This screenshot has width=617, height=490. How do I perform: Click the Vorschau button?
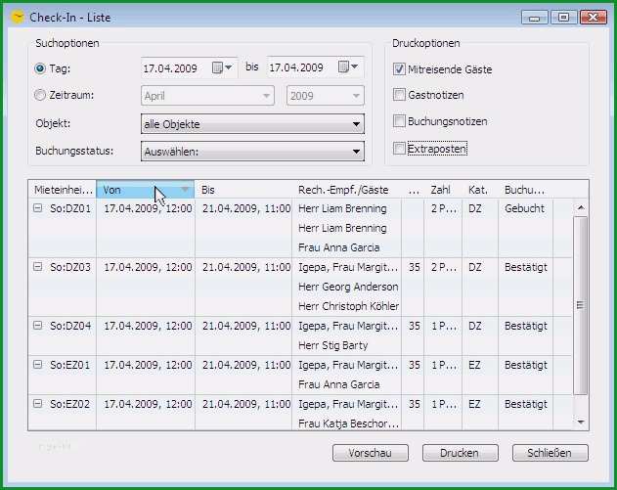pos(371,453)
